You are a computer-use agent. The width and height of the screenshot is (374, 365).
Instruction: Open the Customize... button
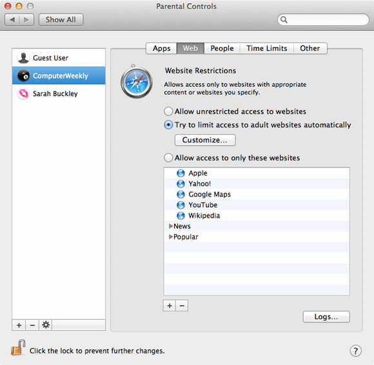[205, 140]
